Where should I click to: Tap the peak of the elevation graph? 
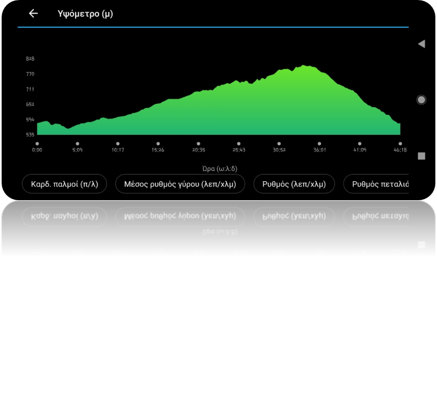click(x=306, y=67)
